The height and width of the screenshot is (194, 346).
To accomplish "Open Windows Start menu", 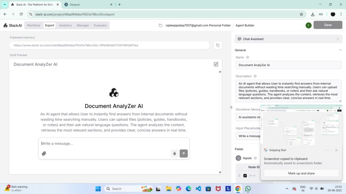I will click(98, 189).
